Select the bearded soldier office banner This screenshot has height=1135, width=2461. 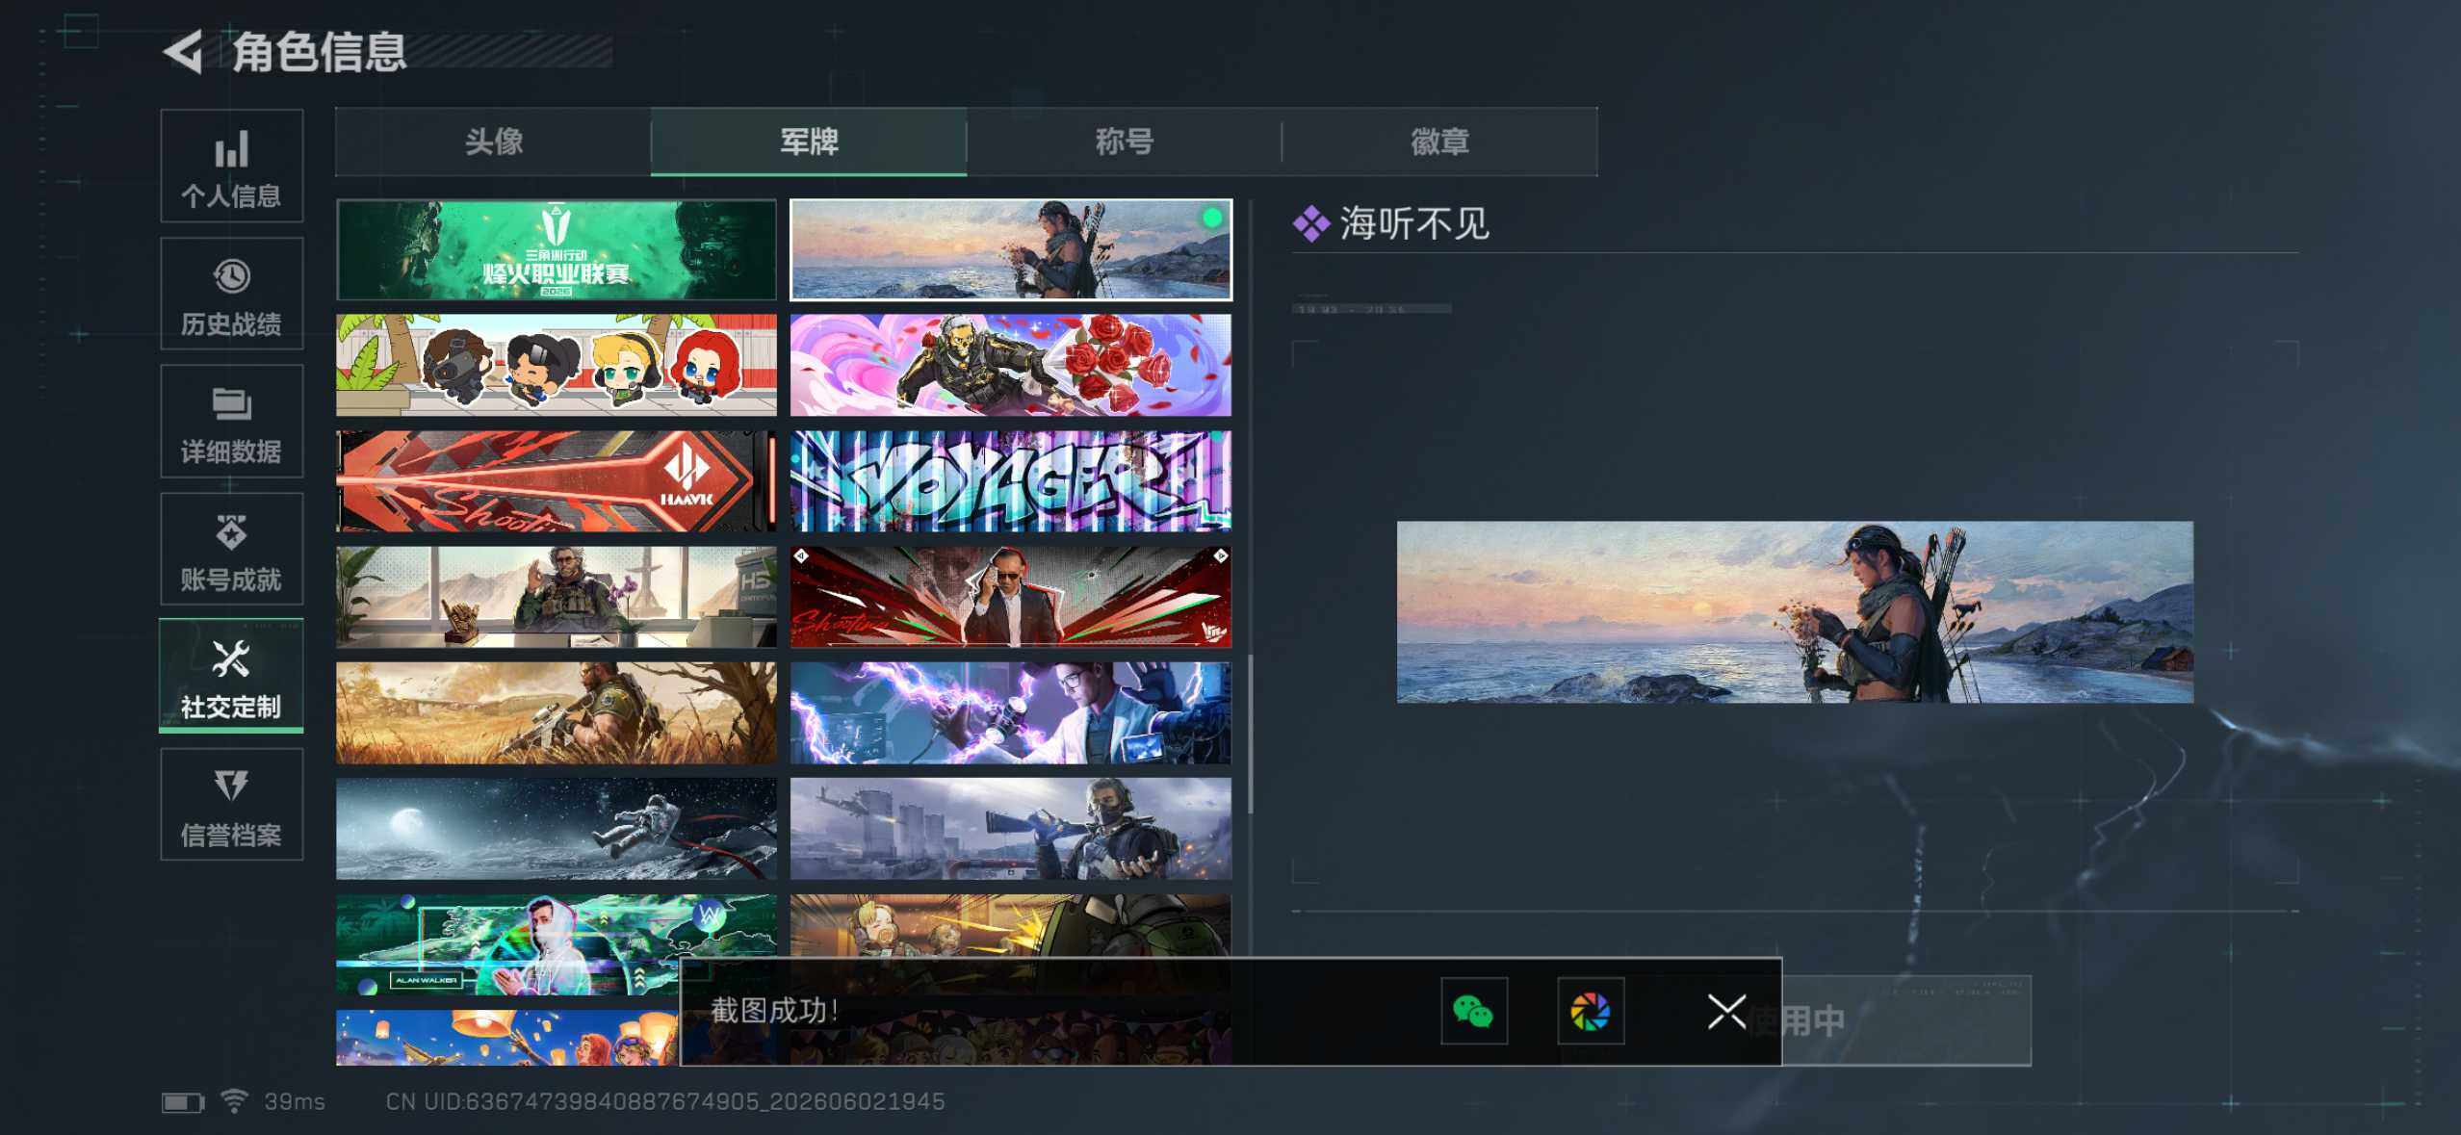pos(557,597)
